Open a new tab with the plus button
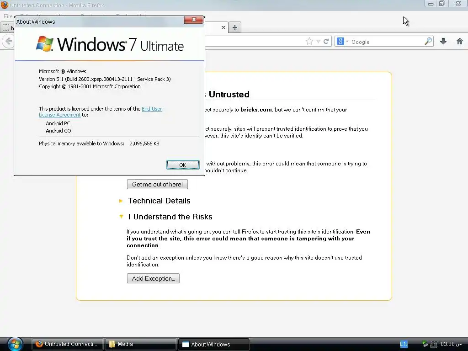The width and height of the screenshot is (468, 351). pyautogui.click(x=235, y=27)
